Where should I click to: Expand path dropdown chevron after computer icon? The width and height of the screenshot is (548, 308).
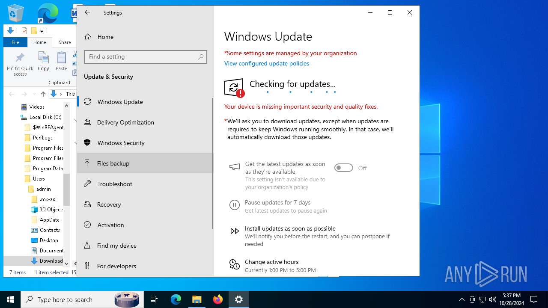61,94
